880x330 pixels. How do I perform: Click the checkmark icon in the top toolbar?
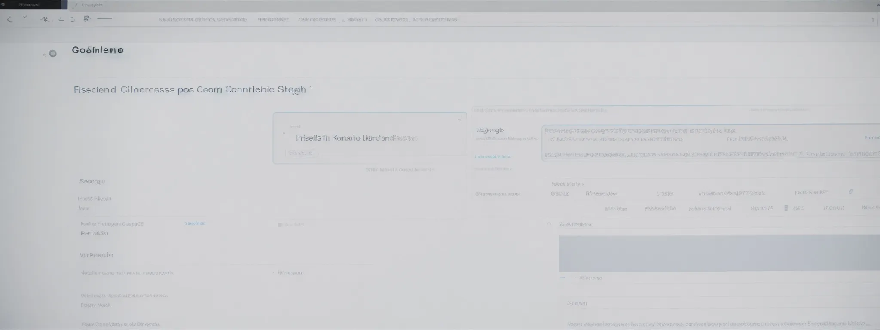[x=25, y=18]
